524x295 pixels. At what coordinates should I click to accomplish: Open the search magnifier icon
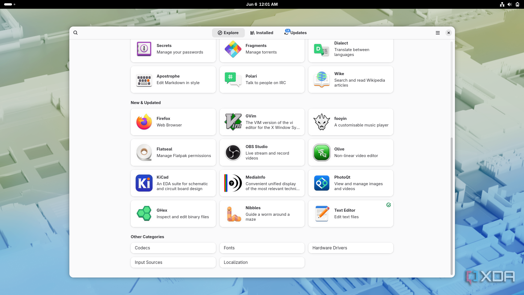[76, 33]
